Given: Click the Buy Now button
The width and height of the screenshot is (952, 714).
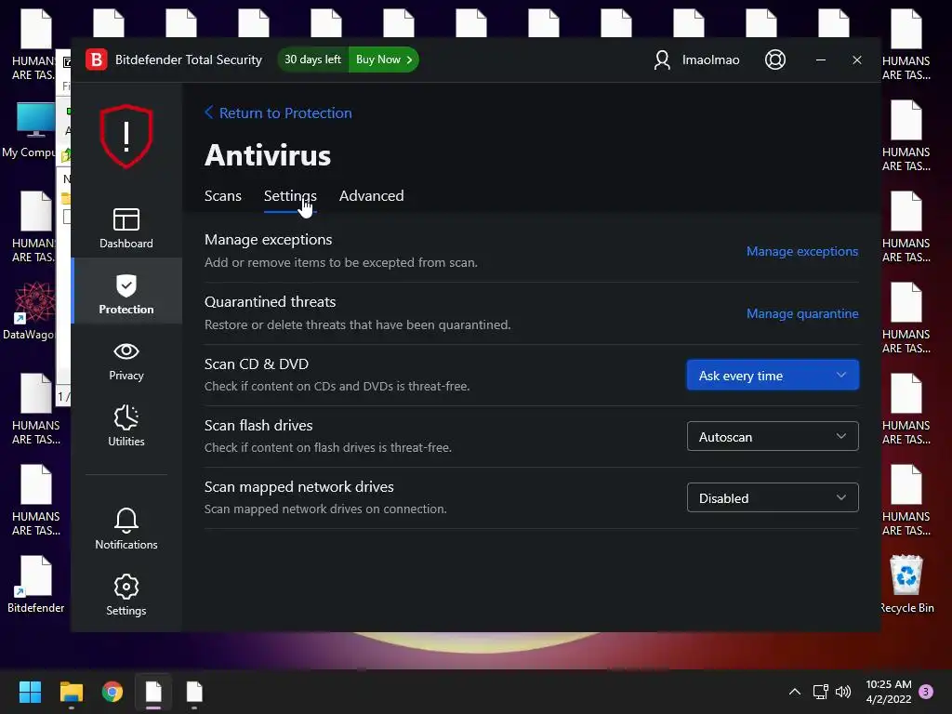Looking at the screenshot, I should (384, 59).
